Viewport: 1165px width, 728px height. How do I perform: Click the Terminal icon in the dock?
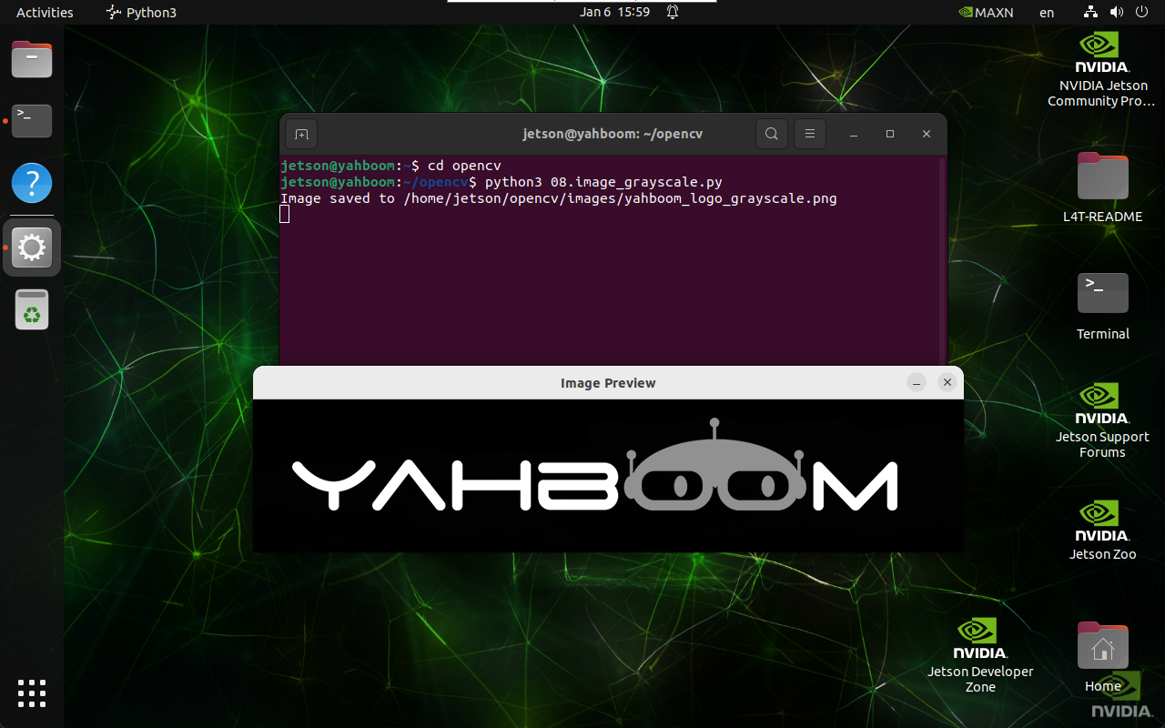point(32,120)
